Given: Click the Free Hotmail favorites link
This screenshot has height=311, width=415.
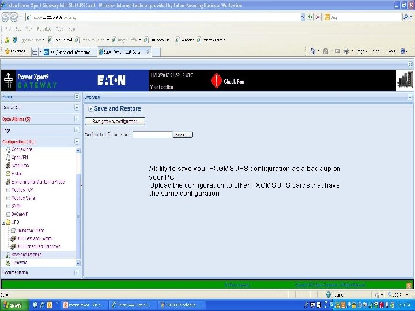Looking at the screenshot, I should point(61,40).
